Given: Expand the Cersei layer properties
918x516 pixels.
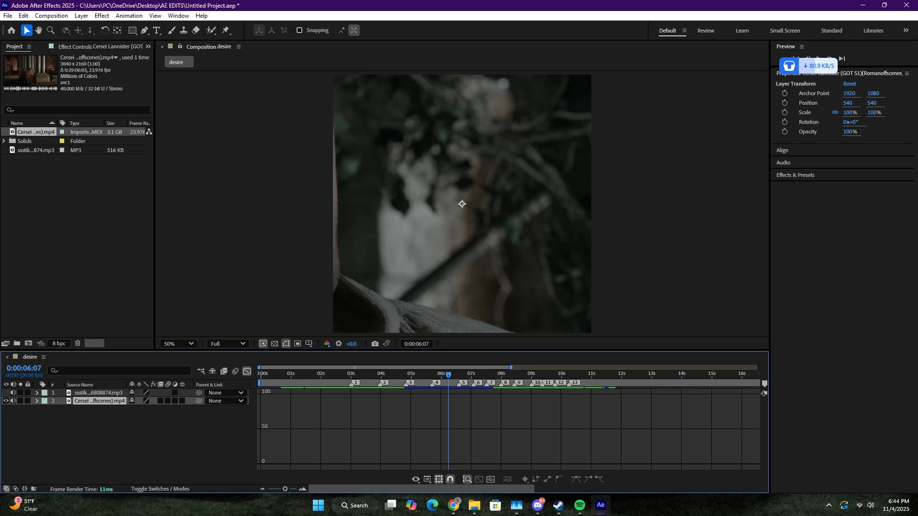Looking at the screenshot, I should [x=37, y=401].
